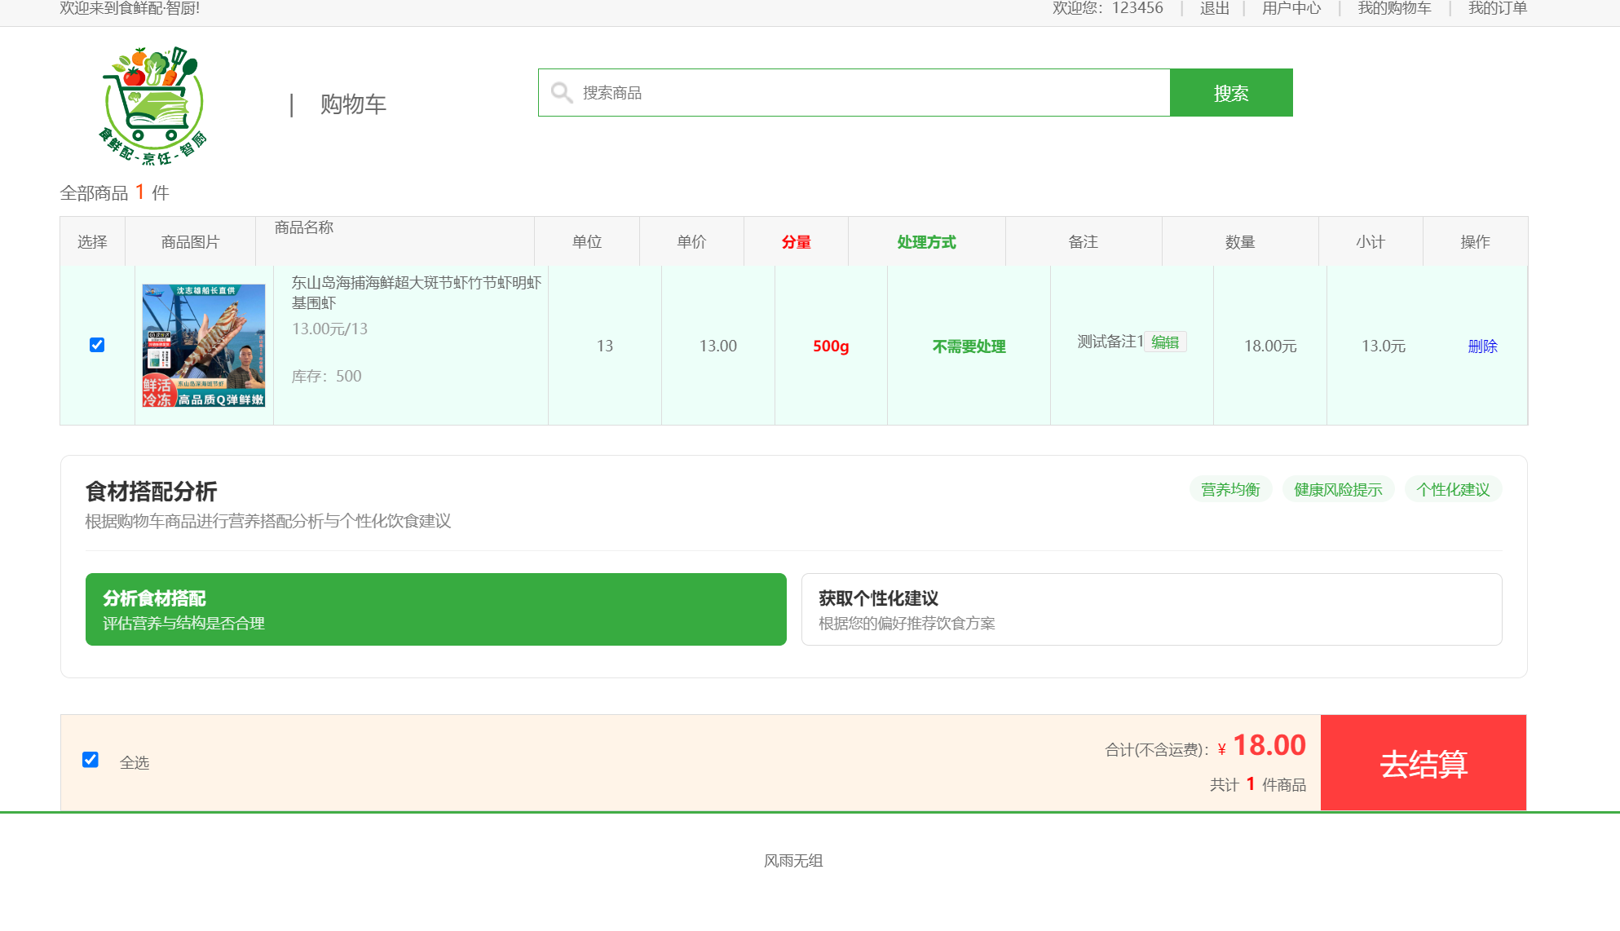Open 我的订单 link

(x=1497, y=8)
